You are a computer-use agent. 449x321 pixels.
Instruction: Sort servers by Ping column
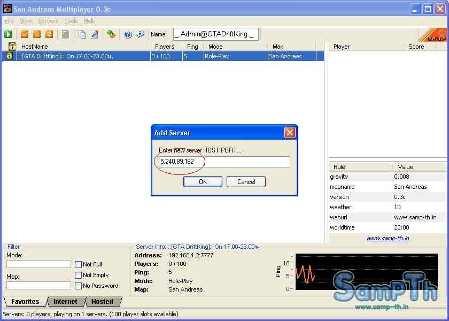pos(193,47)
